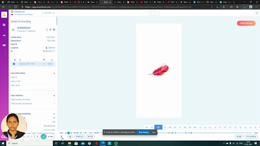
Task: Open Windows Start menu
Action: (3, 143)
